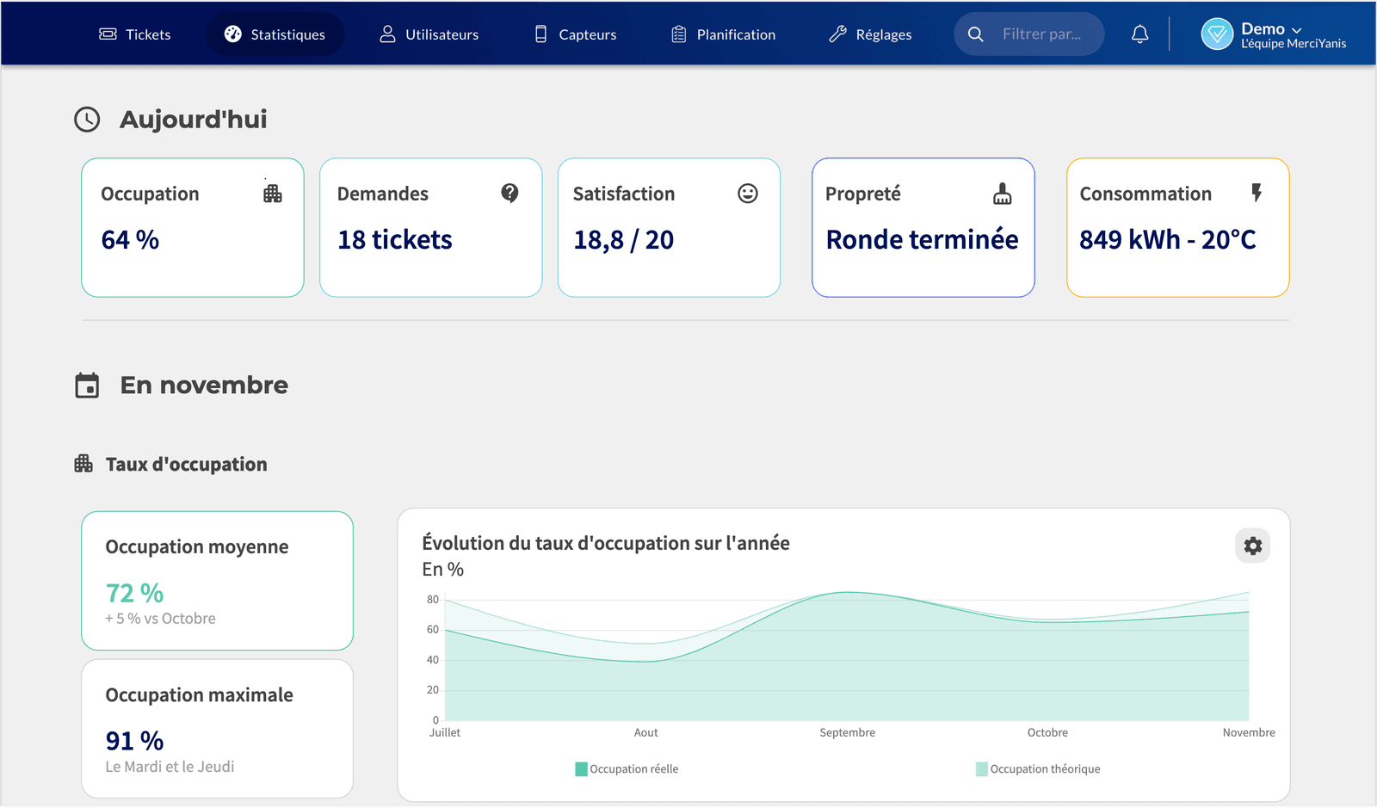This screenshot has width=1377, height=808.
Task: Click the Propreté broom icon
Action: click(x=1003, y=194)
